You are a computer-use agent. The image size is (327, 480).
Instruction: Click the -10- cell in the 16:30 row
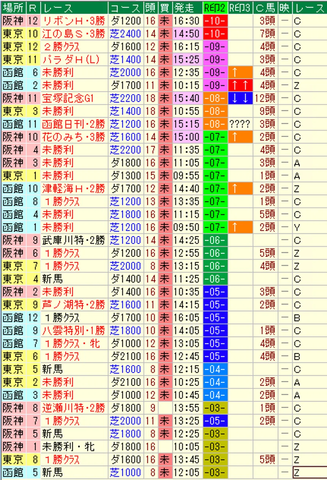pos(215,21)
